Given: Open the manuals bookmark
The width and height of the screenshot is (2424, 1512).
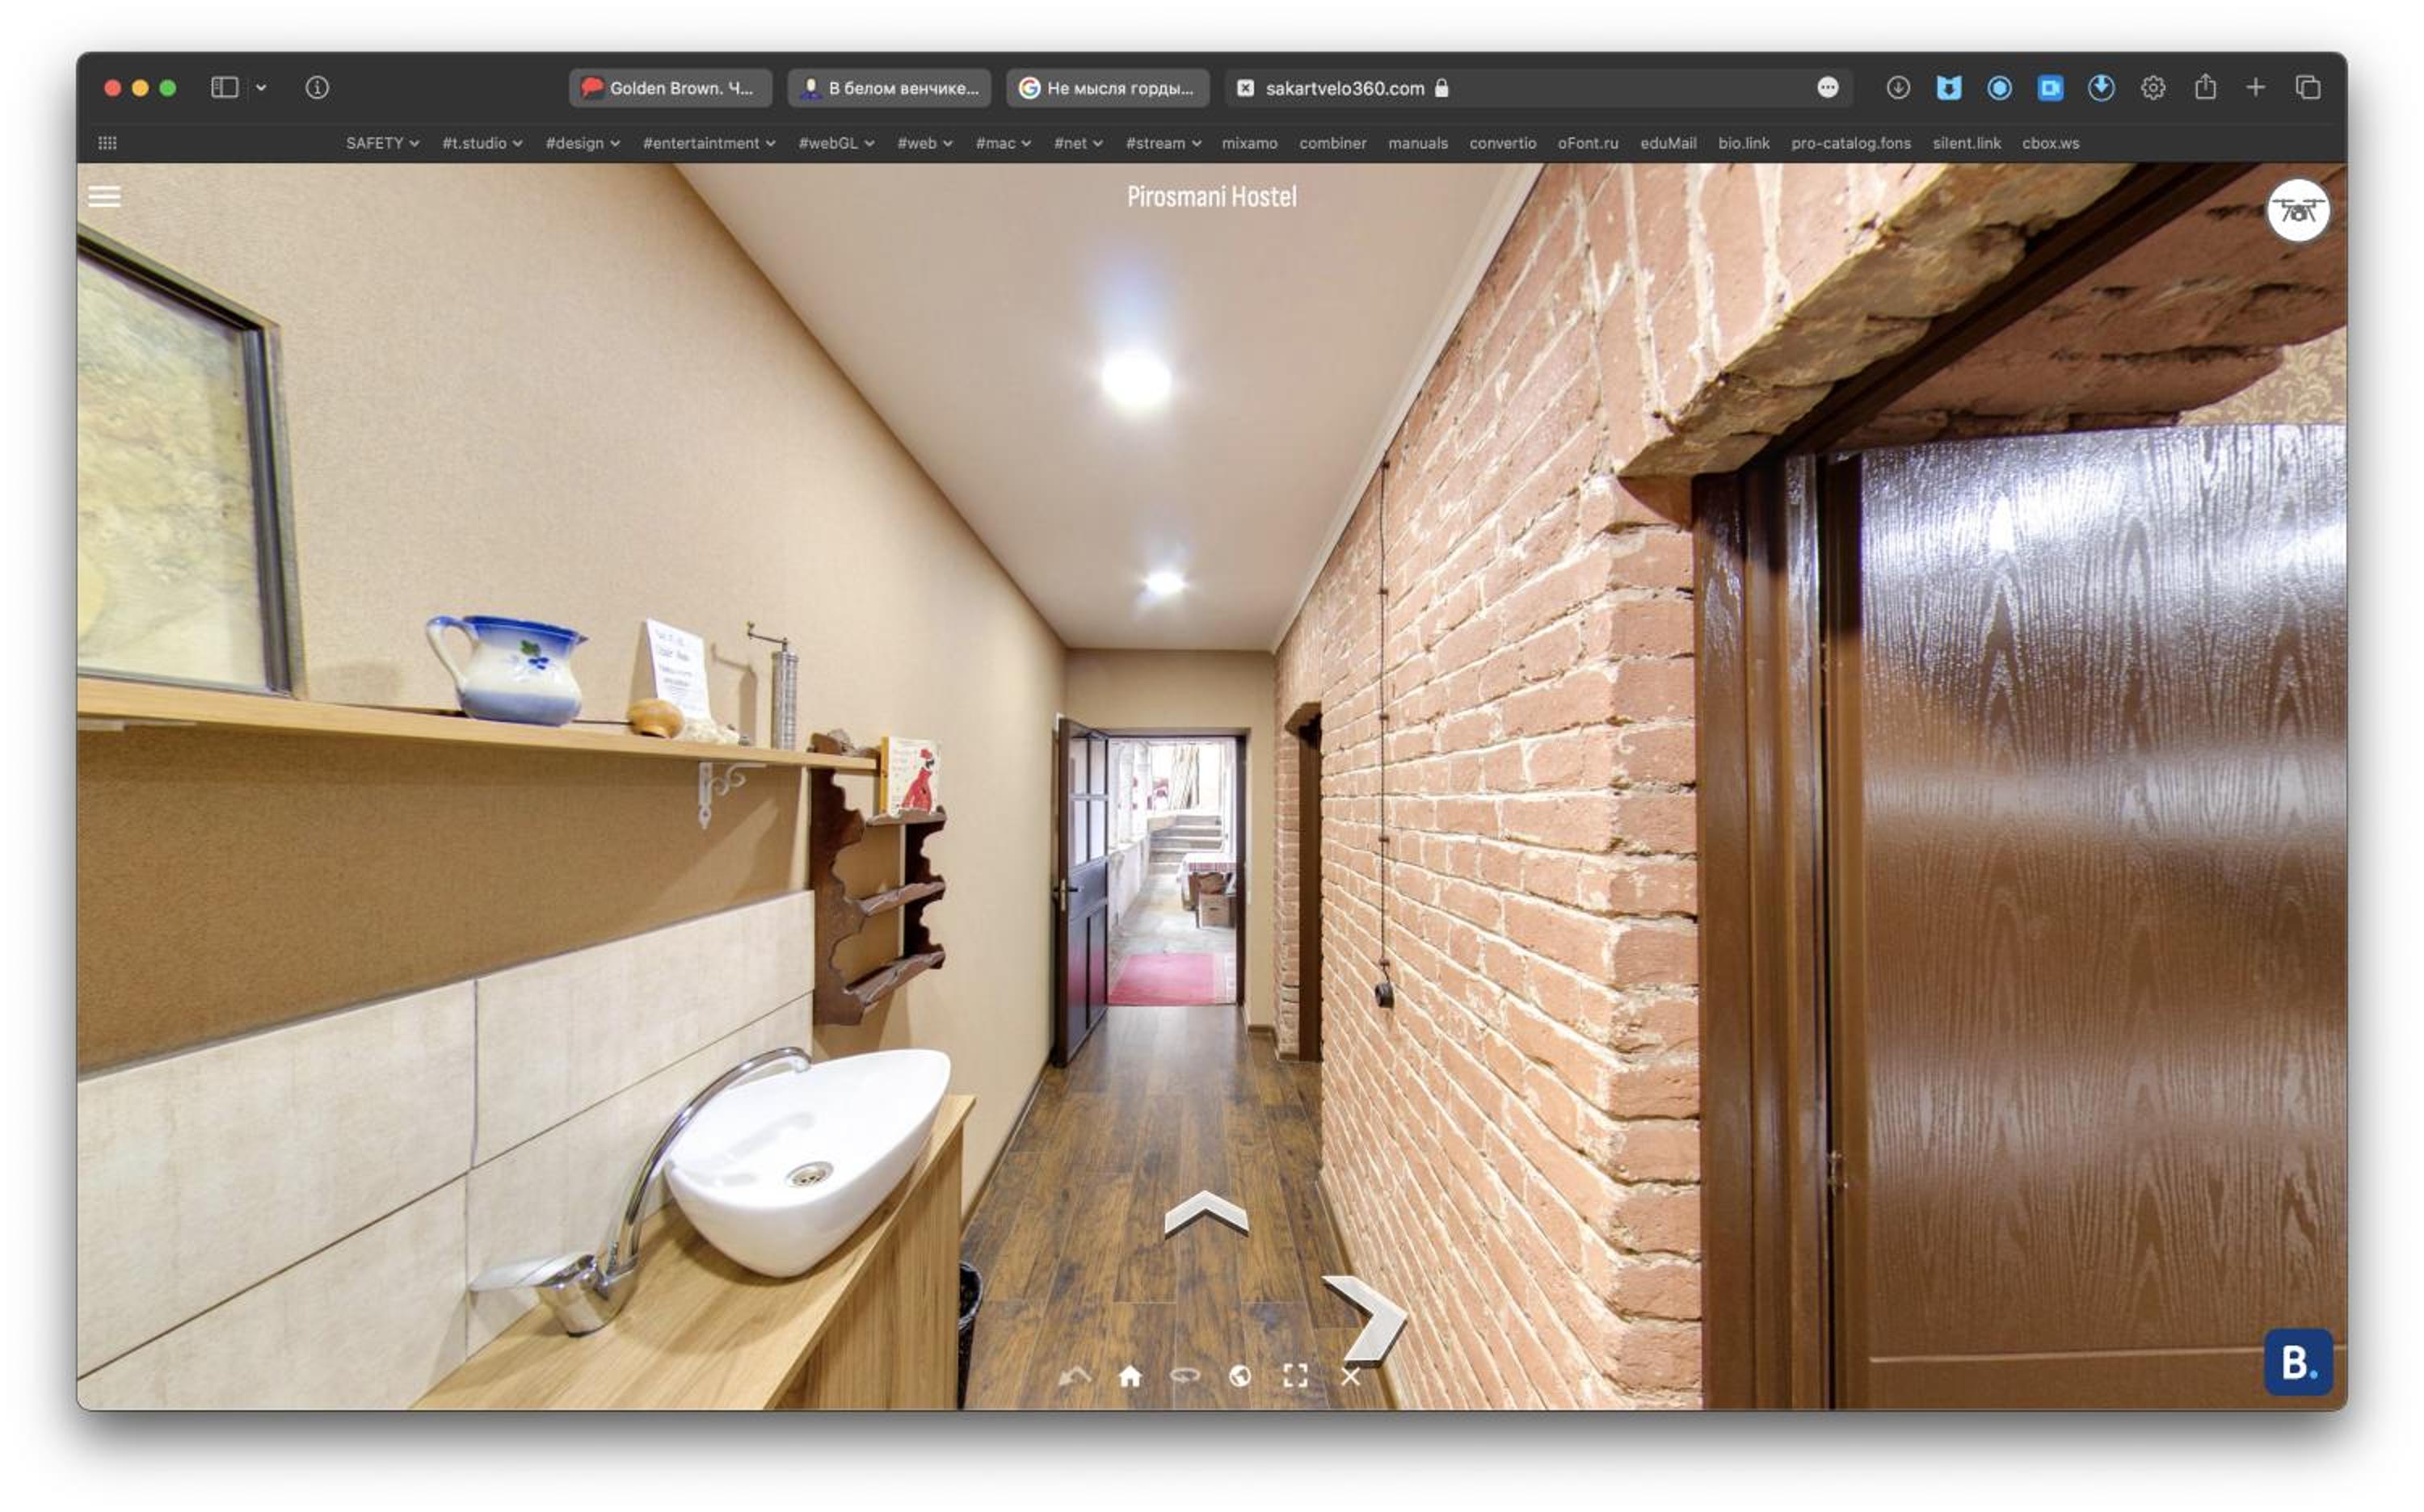Looking at the screenshot, I should (x=1417, y=143).
